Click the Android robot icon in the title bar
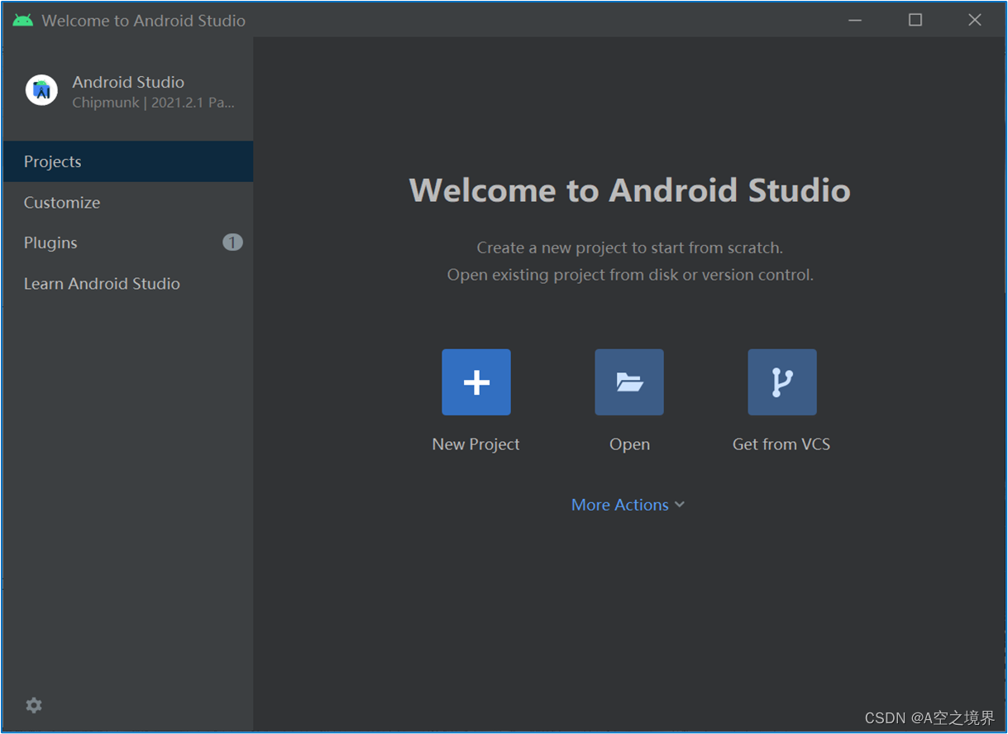 (22, 20)
